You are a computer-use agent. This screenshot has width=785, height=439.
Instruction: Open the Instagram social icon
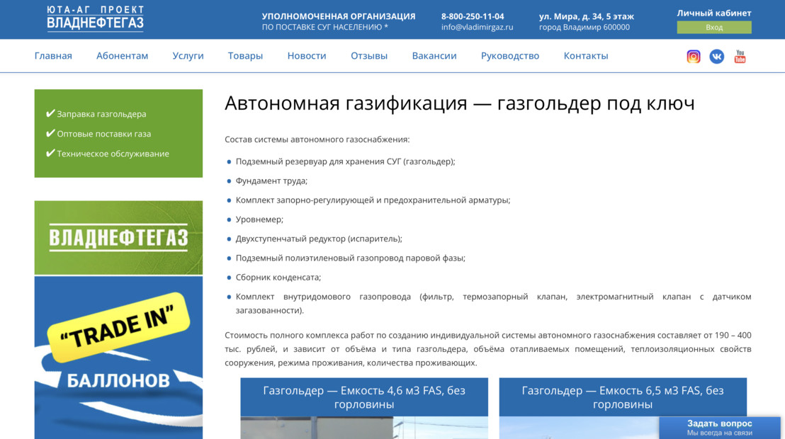[694, 57]
